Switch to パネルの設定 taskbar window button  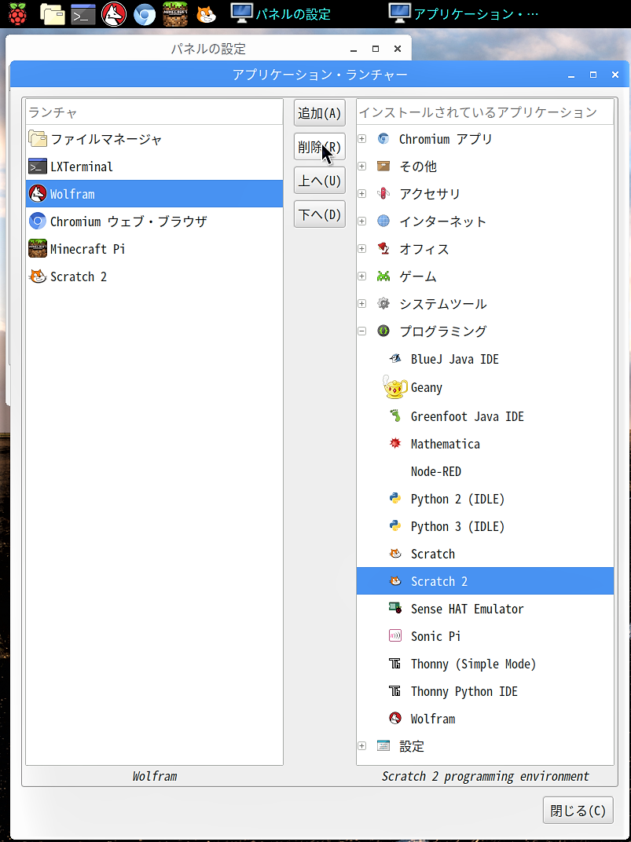click(281, 13)
